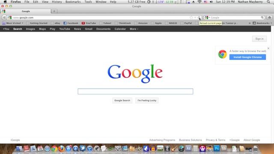274x154 pixels.
Task: Click the search magnifier in the Firefox search box
Action: 262,18
